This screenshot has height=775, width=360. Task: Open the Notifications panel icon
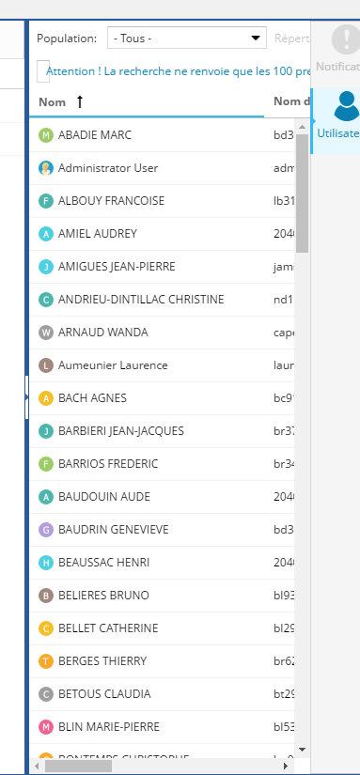point(345,39)
